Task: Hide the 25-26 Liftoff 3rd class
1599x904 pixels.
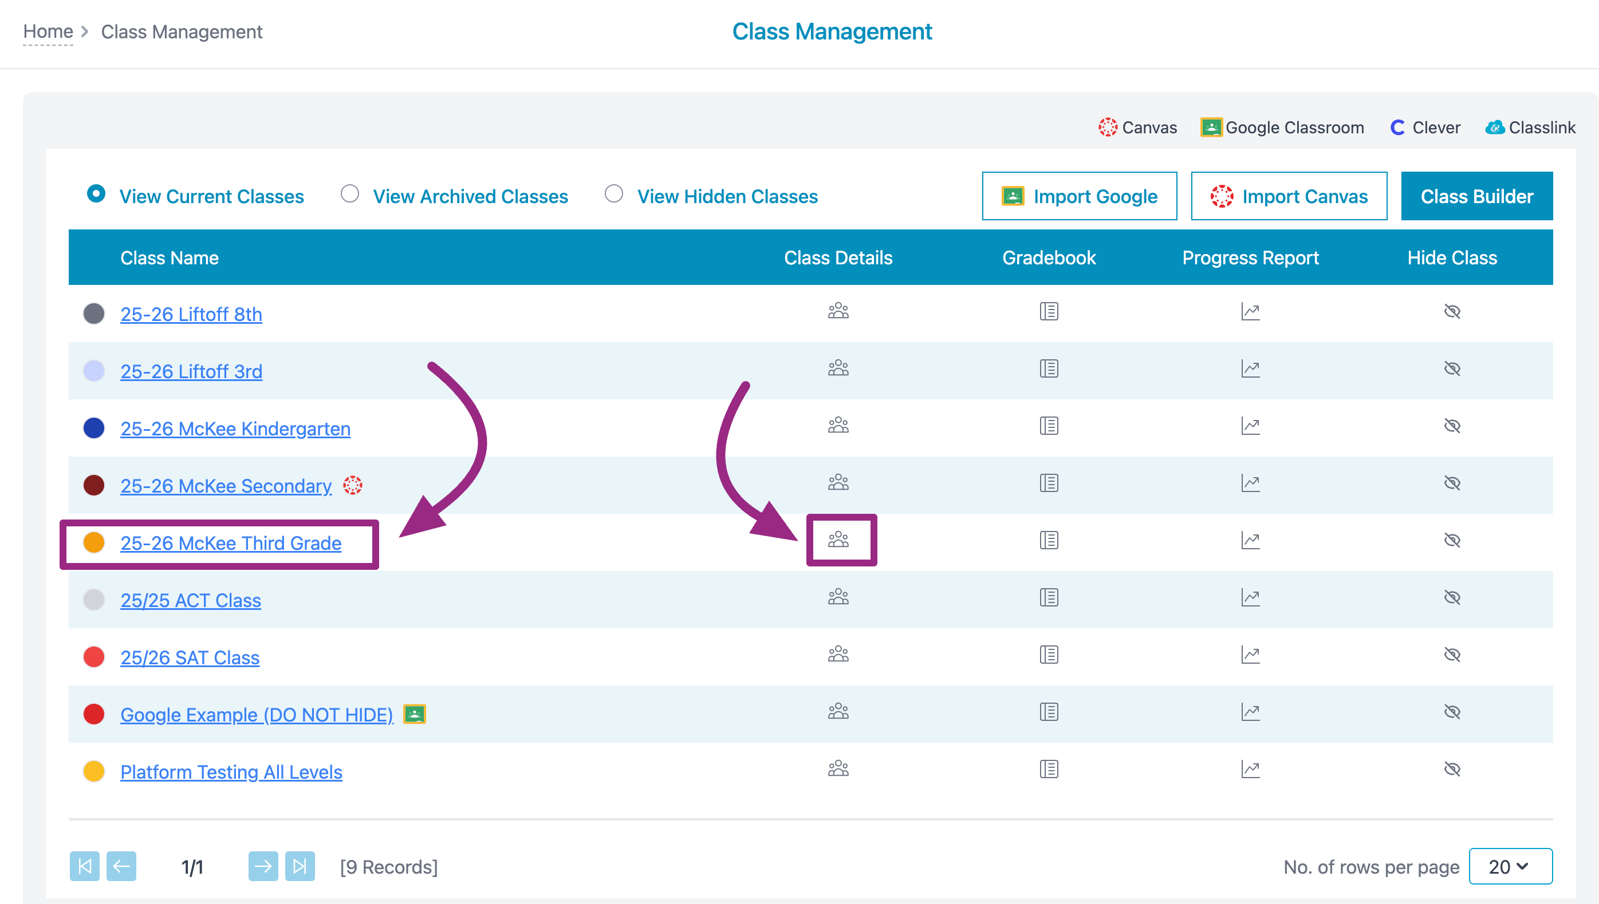Action: tap(1452, 369)
